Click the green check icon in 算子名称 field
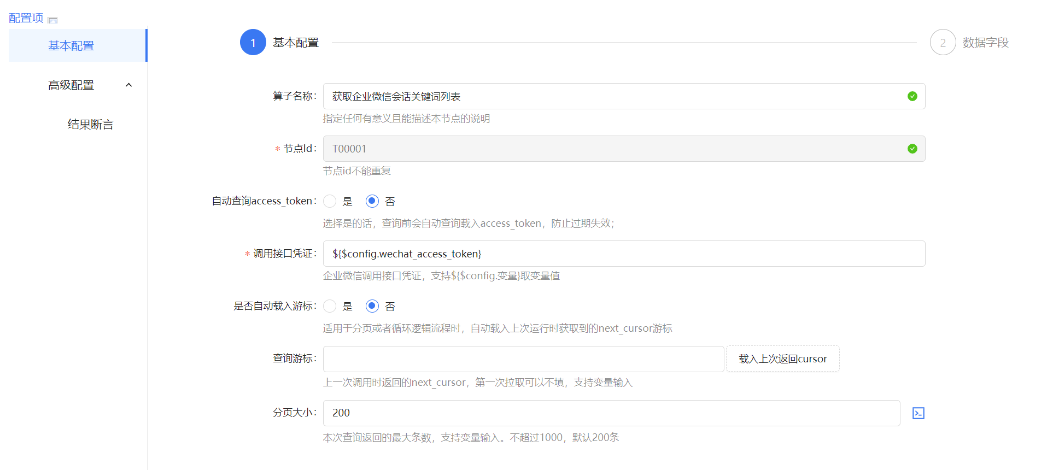This screenshot has height=470, width=1053. coord(912,96)
